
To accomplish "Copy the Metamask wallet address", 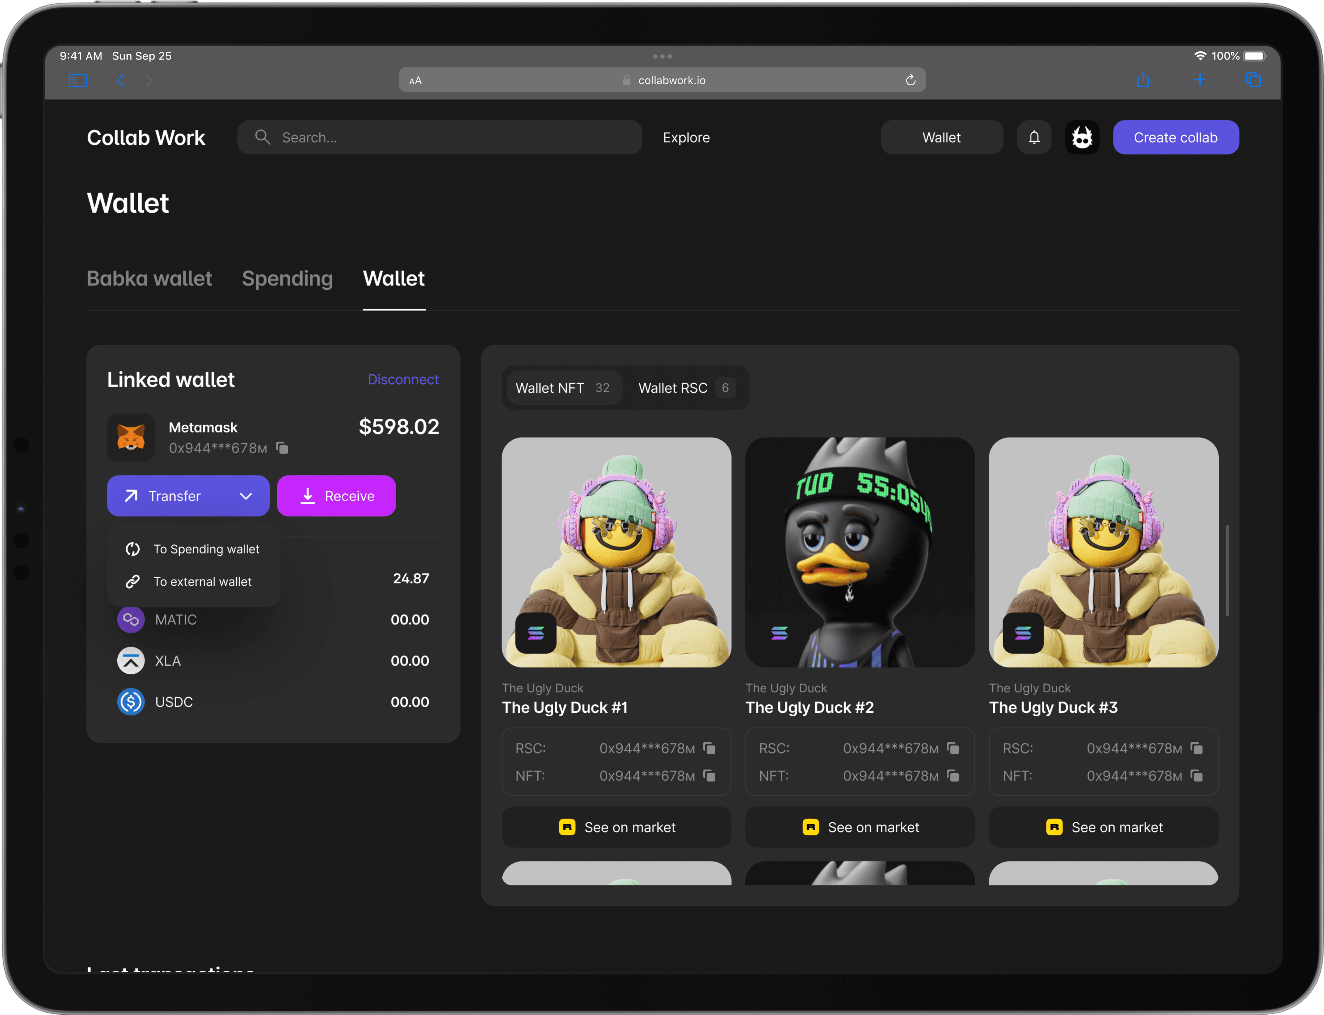I will [282, 448].
